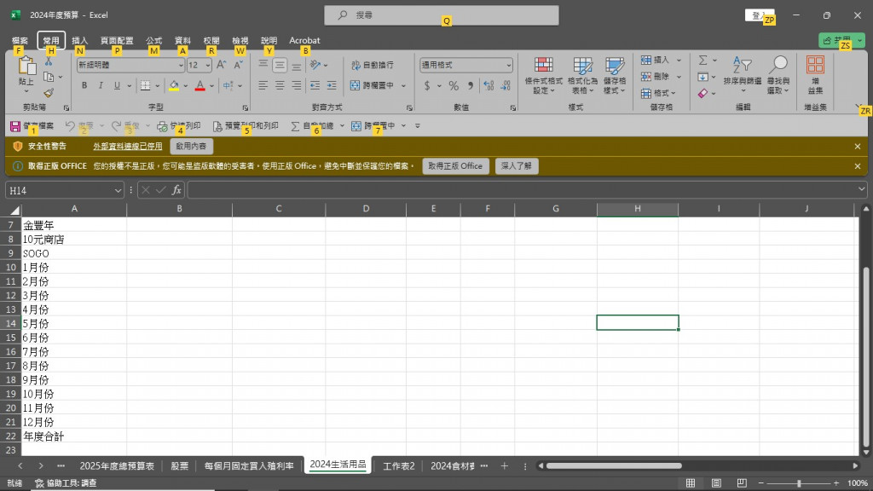873x491 pixels.
Task: Switch to Page Break Preview view
Action: [x=742, y=482]
